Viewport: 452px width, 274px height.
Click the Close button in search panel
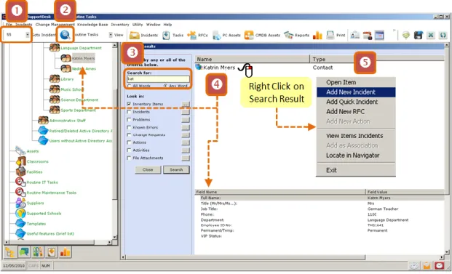(x=148, y=170)
